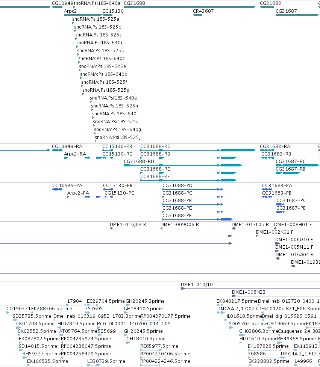Viewport: 320px width, 367px height.
Task: Select the Arpc2-RA transcript label
Action: [75, 154]
